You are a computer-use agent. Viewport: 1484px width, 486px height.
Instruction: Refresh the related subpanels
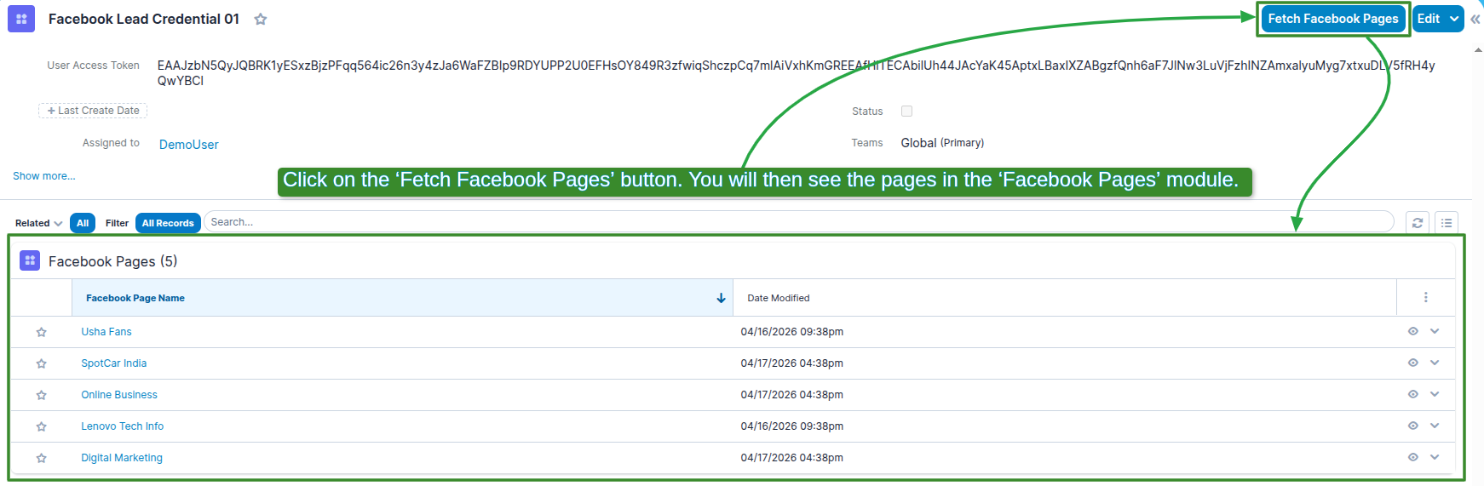coord(1418,223)
